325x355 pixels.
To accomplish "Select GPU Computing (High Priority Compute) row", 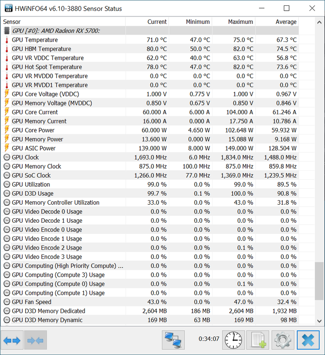I will [150, 266].
